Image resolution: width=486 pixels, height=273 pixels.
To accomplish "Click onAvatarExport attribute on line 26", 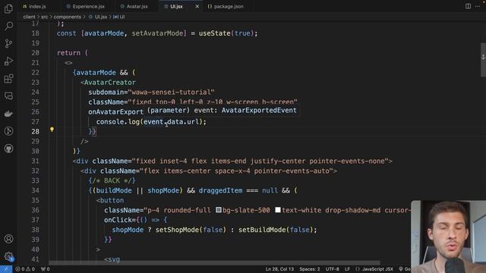I will [x=115, y=111].
